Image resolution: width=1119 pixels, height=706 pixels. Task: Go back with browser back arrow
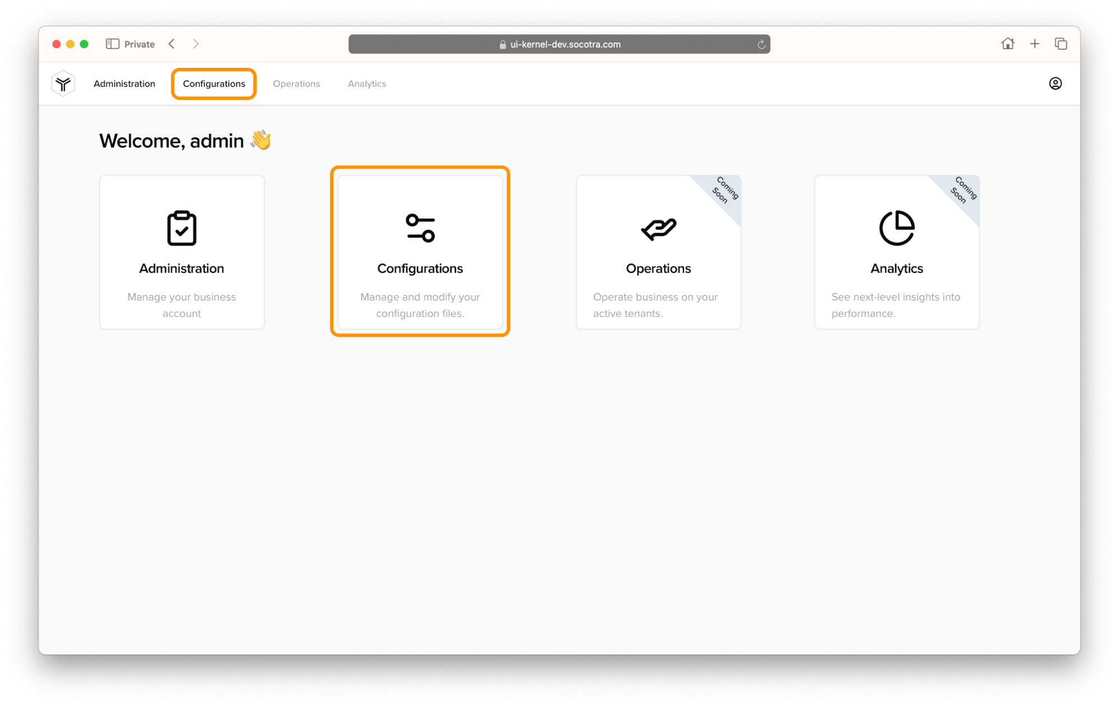click(x=172, y=44)
